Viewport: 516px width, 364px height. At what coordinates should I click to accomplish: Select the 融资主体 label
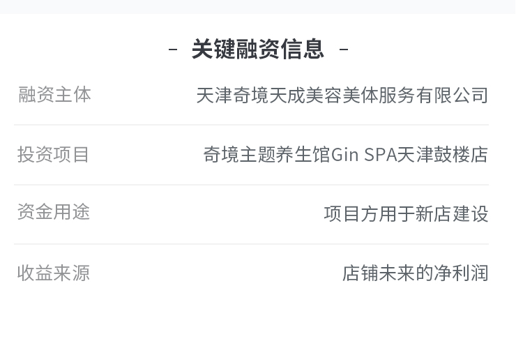(x=54, y=95)
